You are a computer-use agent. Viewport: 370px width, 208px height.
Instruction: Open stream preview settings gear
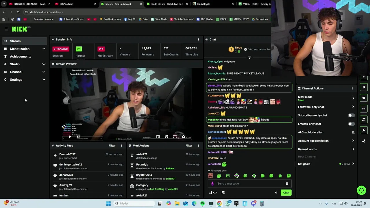[183, 137]
